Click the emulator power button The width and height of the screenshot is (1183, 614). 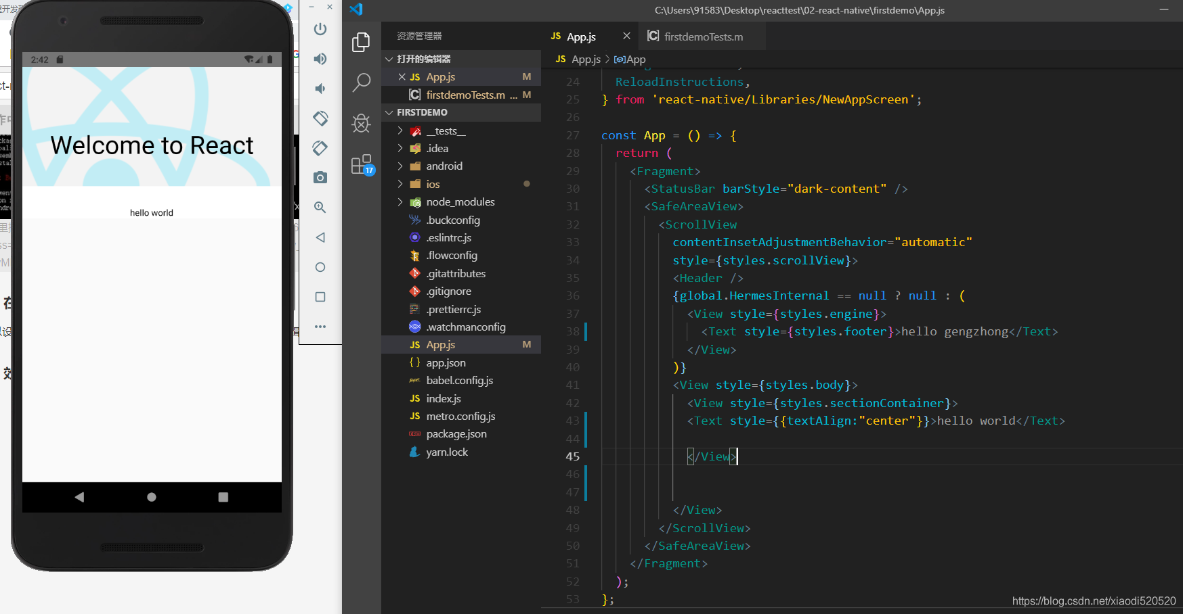(320, 29)
